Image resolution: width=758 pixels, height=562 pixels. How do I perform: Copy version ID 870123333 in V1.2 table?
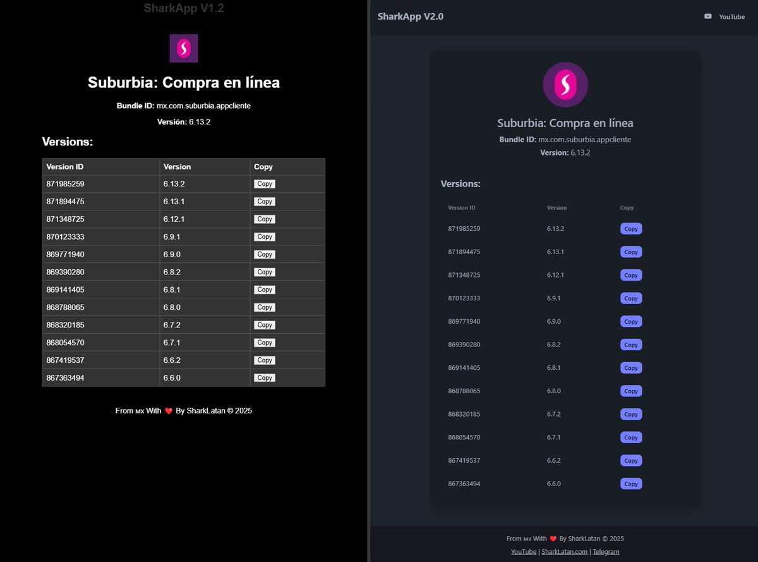265,237
